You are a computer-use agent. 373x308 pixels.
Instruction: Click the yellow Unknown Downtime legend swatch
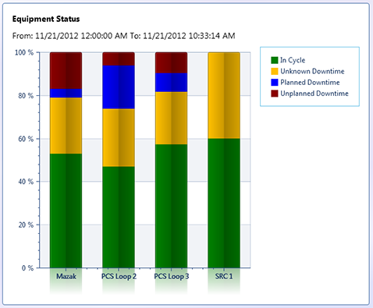(275, 72)
